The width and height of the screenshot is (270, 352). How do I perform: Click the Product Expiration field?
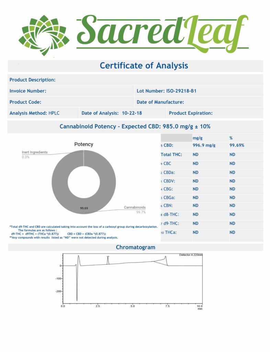pyautogui.click(x=191, y=113)
